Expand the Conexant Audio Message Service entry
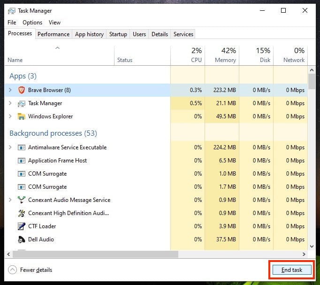The width and height of the screenshot is (320, 285). click(10, 200)
